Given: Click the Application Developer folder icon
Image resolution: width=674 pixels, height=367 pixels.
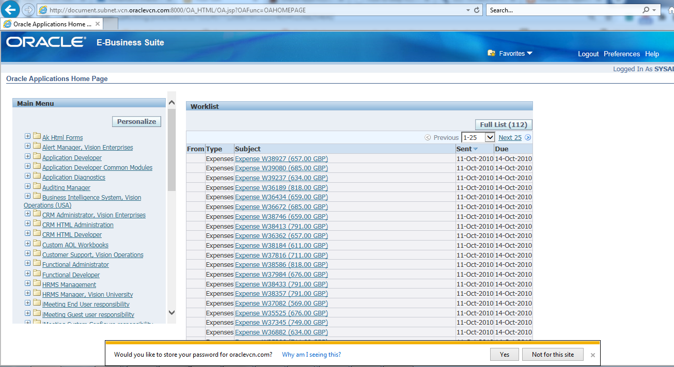Looking at the screenshot, I should click(x=37, y=156).
